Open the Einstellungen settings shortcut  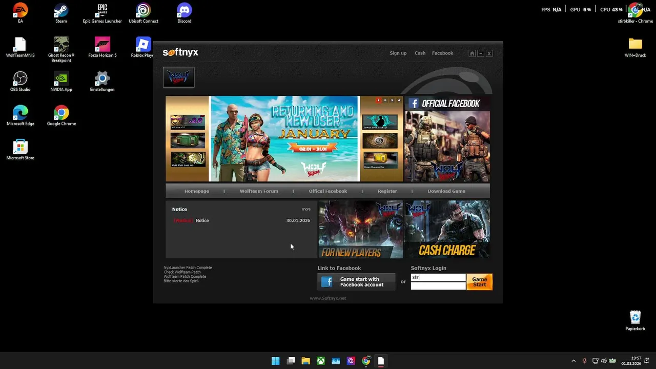pos(102,82)
